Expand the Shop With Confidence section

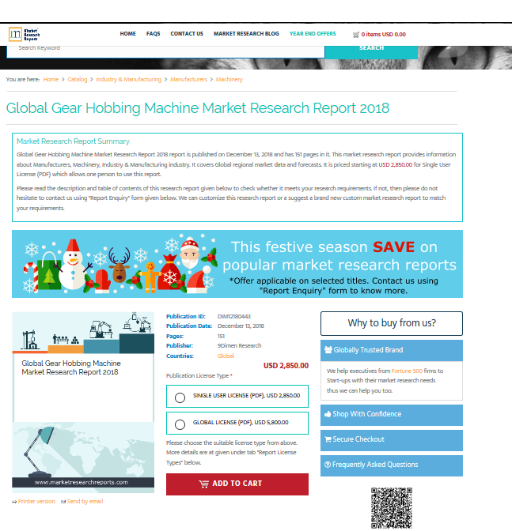tap(391, 415)
